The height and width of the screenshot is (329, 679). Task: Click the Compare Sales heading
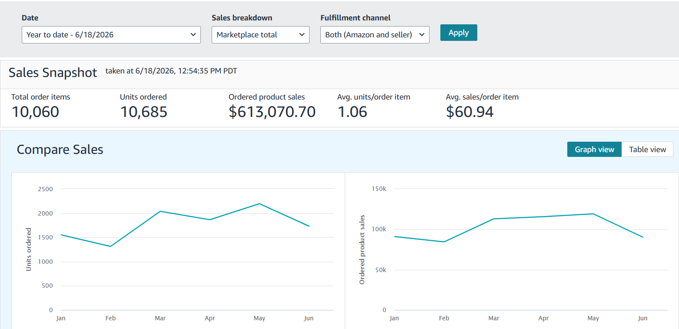coord(60,150)
